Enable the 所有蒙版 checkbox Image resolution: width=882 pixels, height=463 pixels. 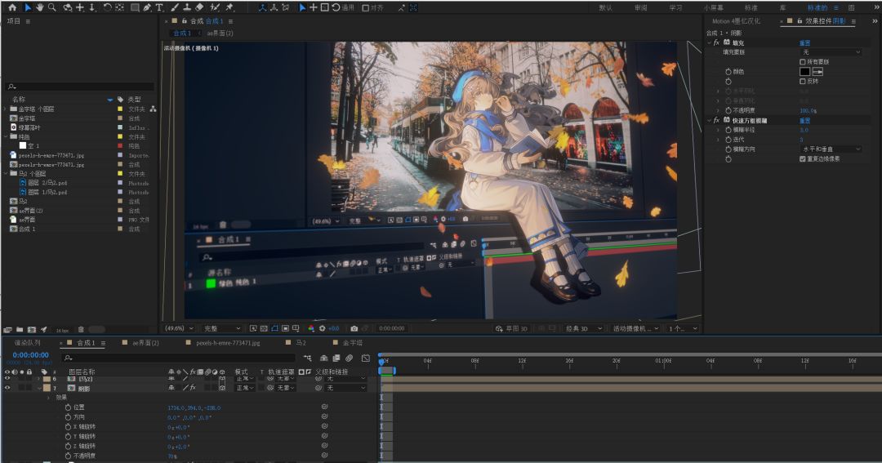pyautogui.click(x=802, y=61)
